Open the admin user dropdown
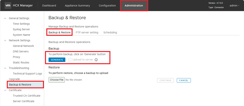This screenshot has width=244, height=106. click(x=234, y=5)
